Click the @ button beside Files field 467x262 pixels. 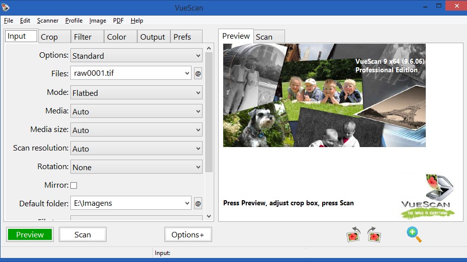198,73
